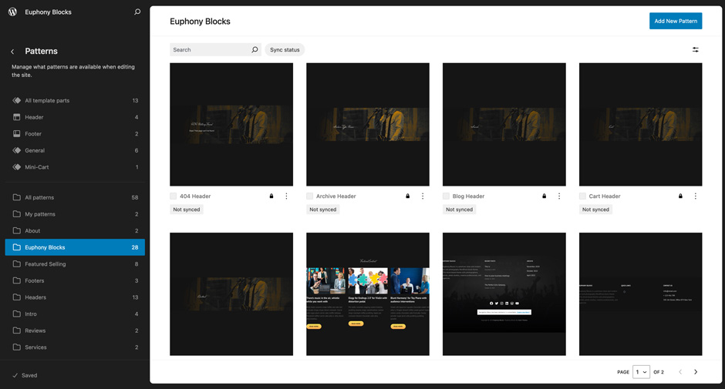Open the Cart Header pattern thumbnail
Viewport: 725px width, 389px height.
pyautogui.click(x=640, y=124)
